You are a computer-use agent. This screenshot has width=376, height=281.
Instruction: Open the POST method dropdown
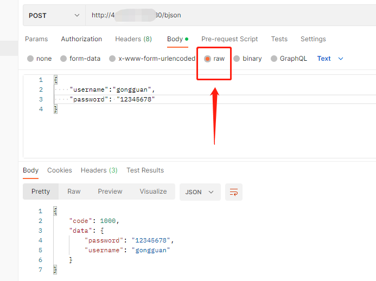[x=54, y=15]
